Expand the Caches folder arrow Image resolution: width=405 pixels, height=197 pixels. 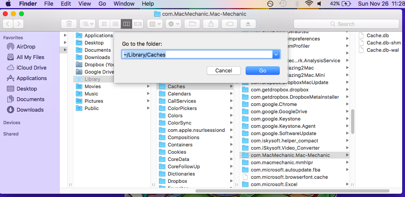tap(231, 87)
